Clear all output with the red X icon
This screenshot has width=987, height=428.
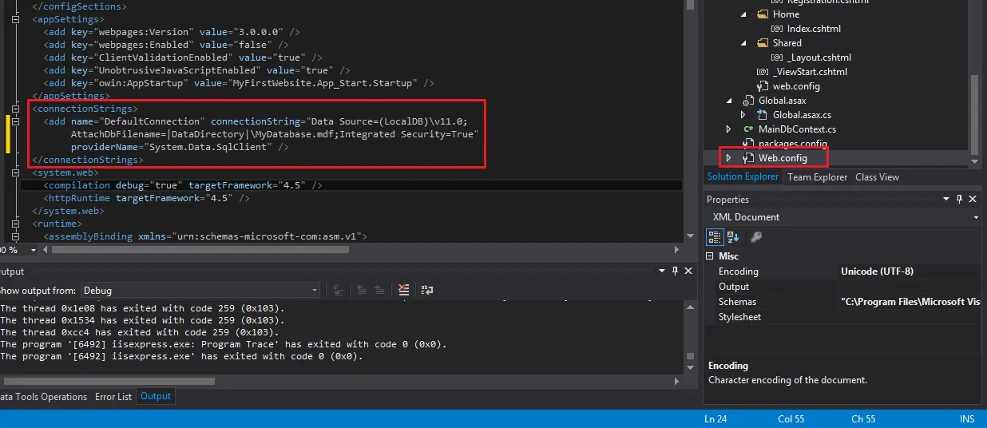(x=404, y=290)
